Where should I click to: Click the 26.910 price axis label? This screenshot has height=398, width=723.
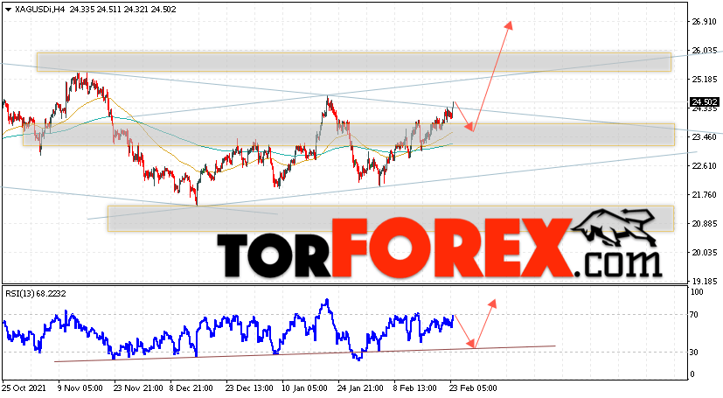[704, 22]
